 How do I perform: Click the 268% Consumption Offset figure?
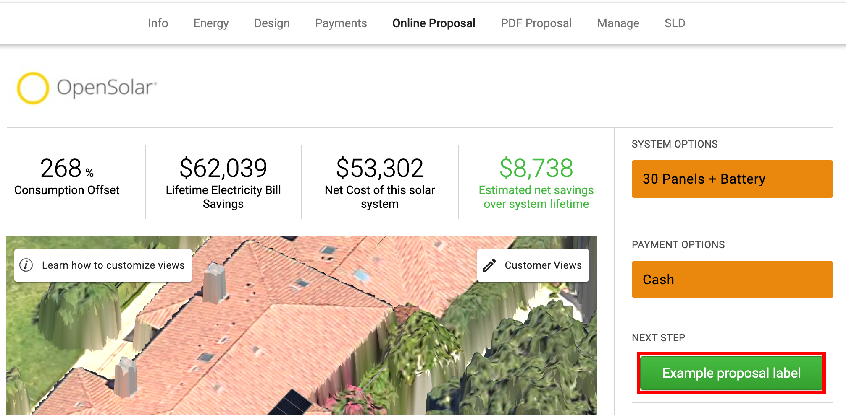coord(67,169)
